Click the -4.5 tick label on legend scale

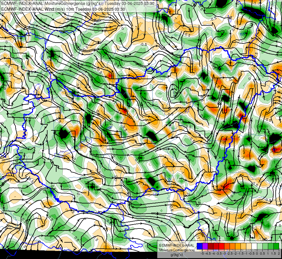[208, 254]
